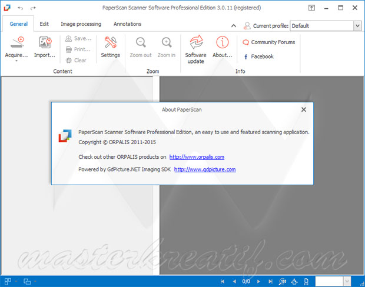Redo the last action
Image resolution: width=365 pixels, height=287 pixels.
click(x=33, y=8)
